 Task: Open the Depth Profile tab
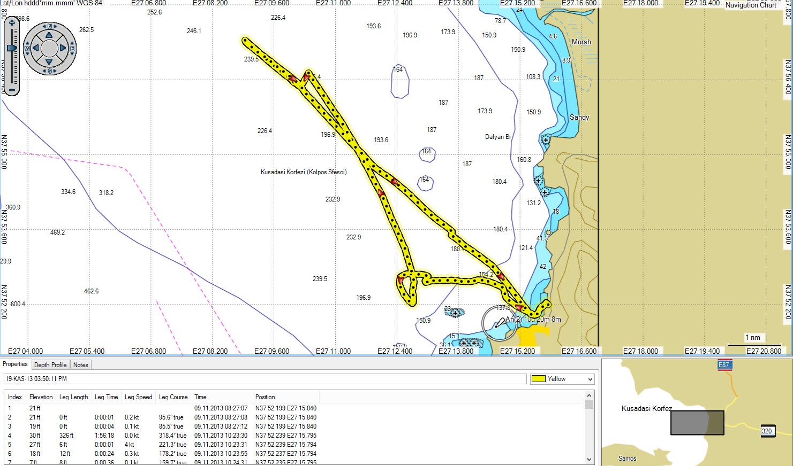tap(50, 364)
